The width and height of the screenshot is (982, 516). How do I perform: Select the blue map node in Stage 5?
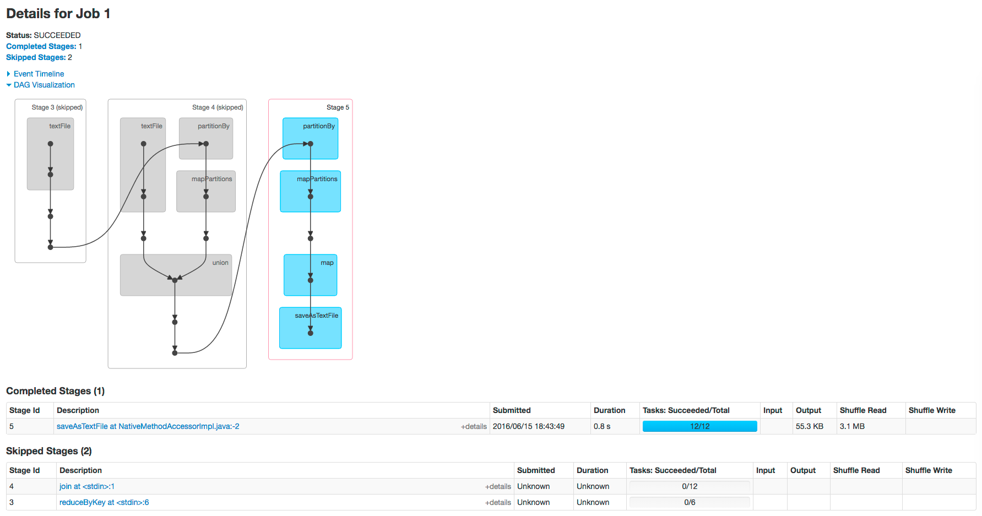[310, 275]
